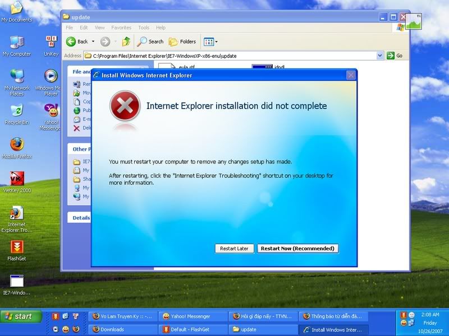Click network connection tray icon
The image size is (449, 336).
pyautogui.click(x=411, y=323)
